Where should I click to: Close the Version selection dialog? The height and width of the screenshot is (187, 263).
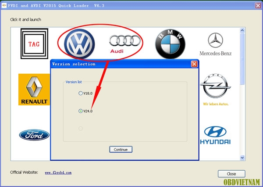coord(194,64)
